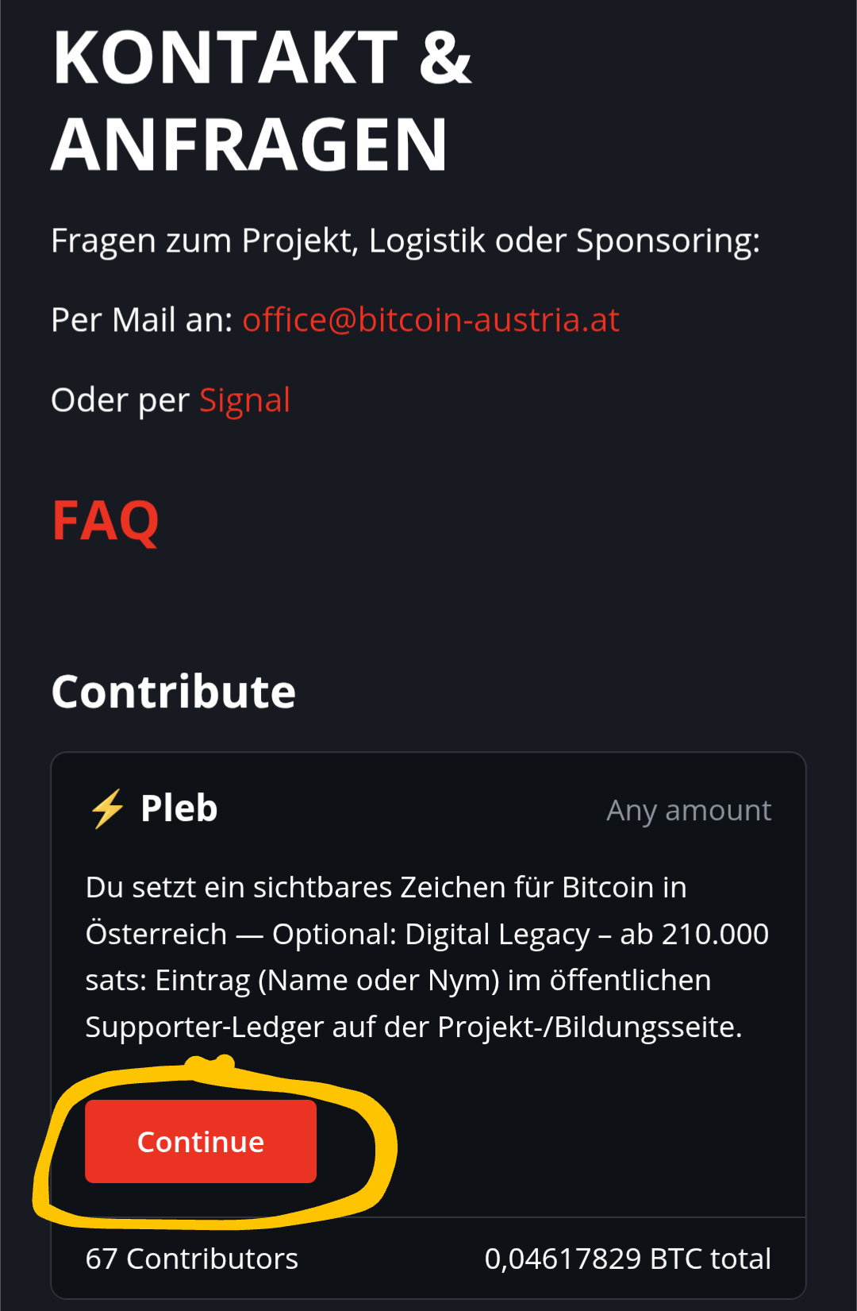The image size is (857, 1311).
Task: Click the "210.000" amount in the description
Action: pyautogui.click(x=715, y=935)
